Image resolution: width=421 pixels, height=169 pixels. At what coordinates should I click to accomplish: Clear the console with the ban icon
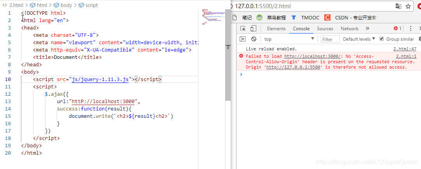click(x=254, y=39)
